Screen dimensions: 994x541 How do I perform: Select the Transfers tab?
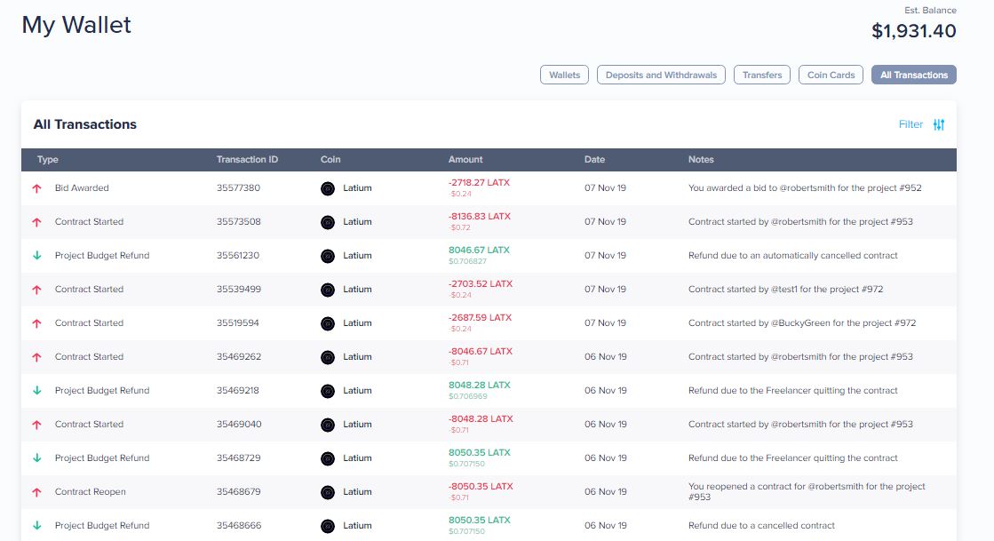[x=761, y=75]
